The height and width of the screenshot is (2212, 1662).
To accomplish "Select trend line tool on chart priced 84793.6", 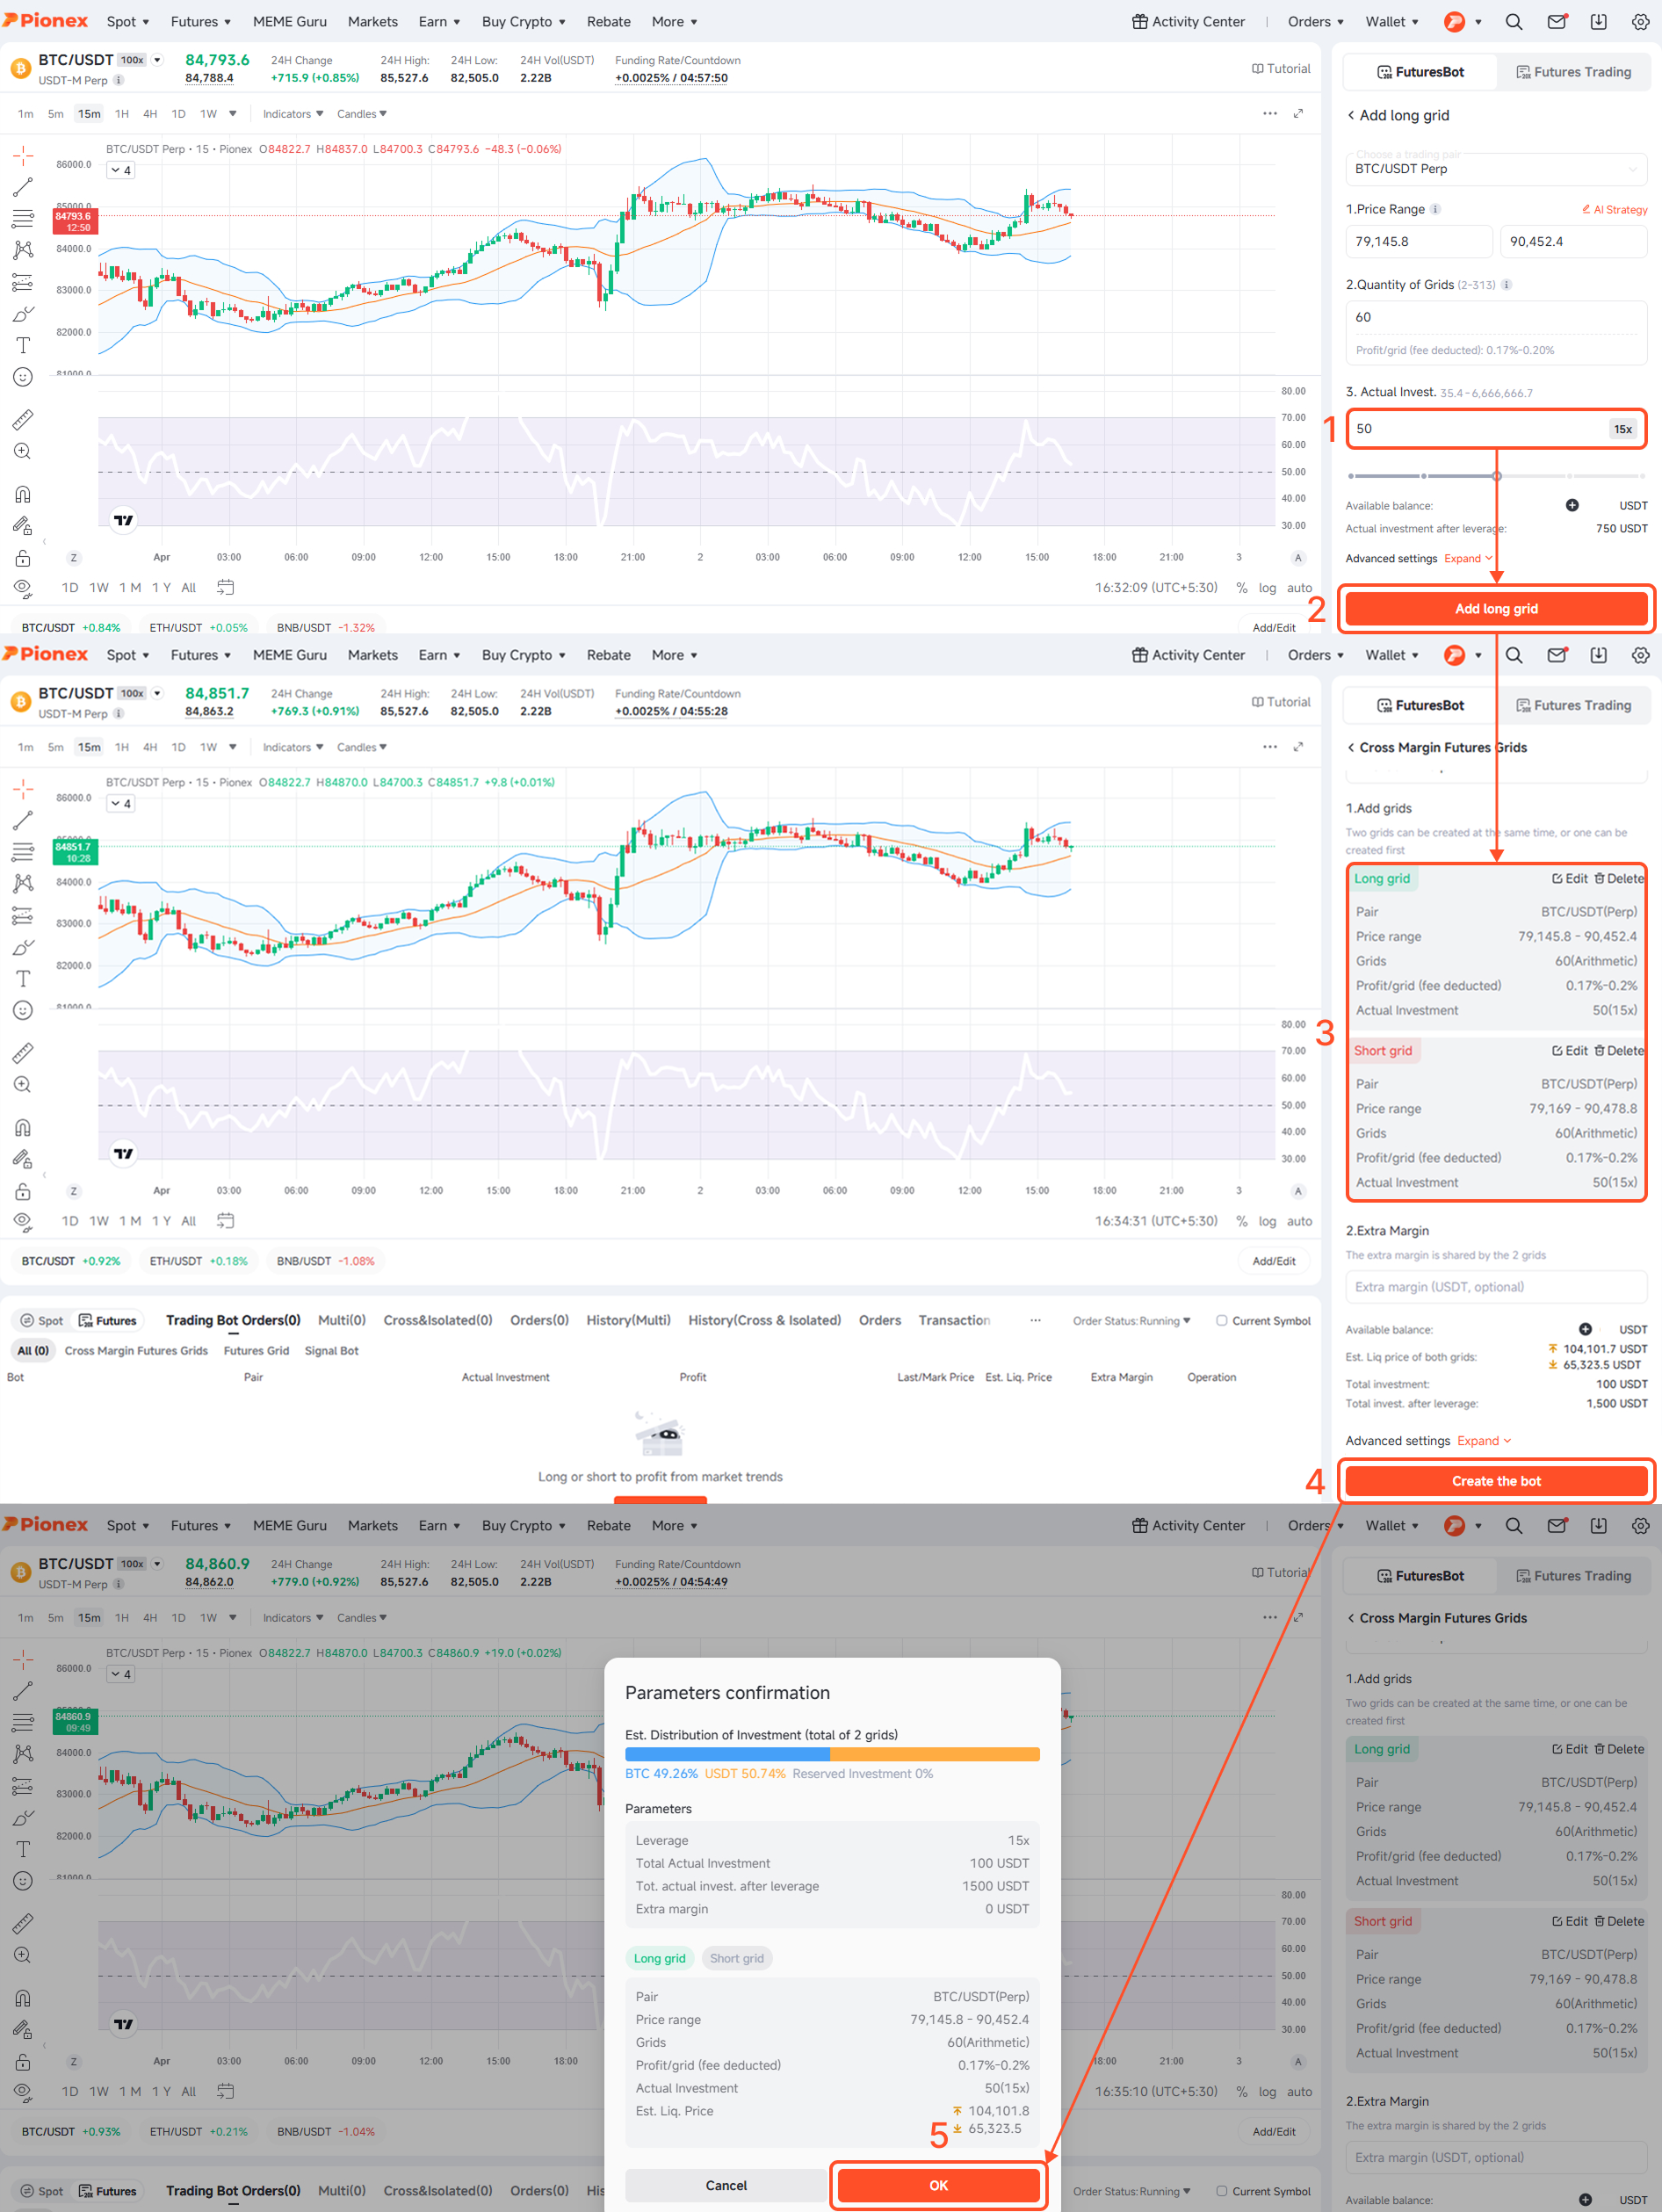I will point(22,187).
